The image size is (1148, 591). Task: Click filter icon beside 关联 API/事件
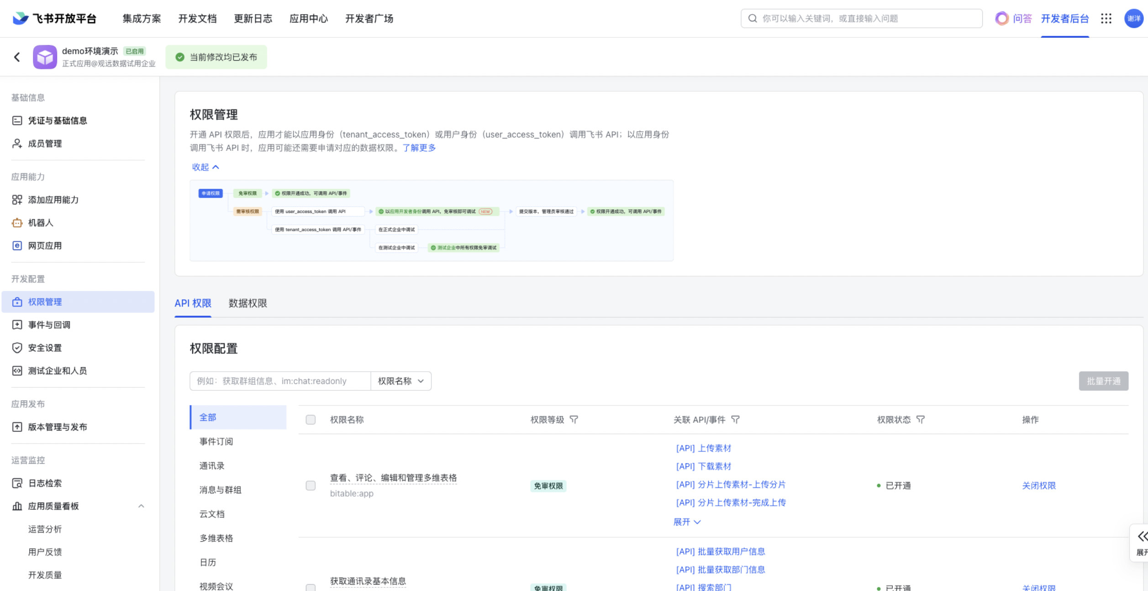tap(735, 420)
